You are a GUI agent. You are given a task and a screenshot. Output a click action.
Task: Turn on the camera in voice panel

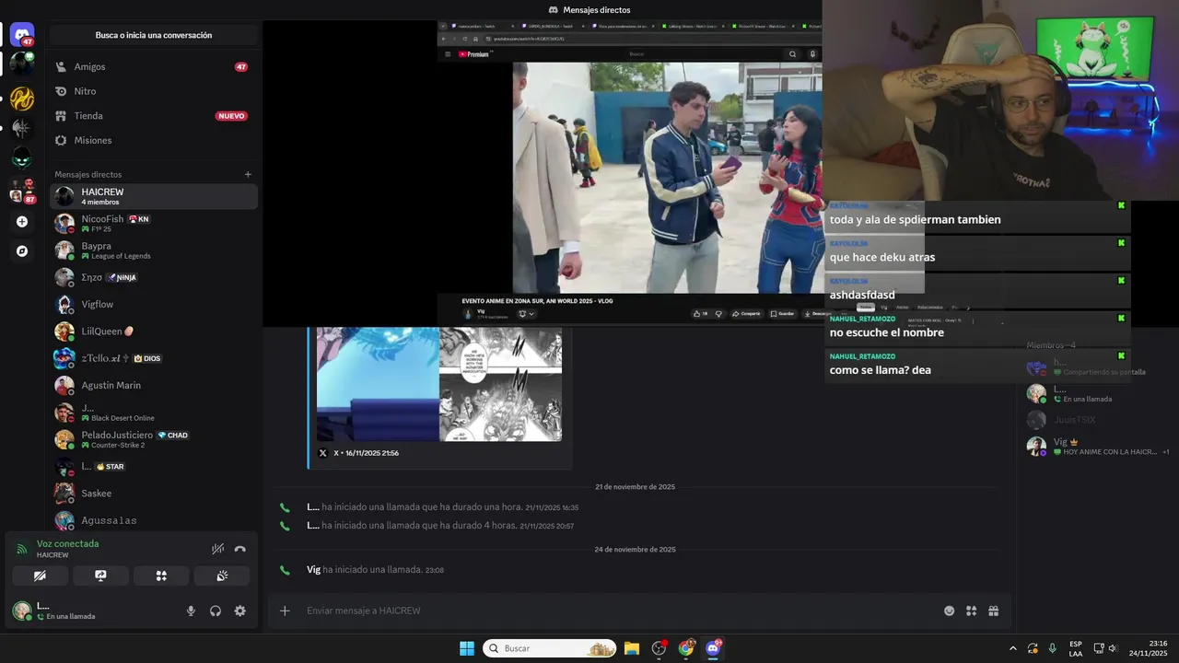tap(40, 576)
